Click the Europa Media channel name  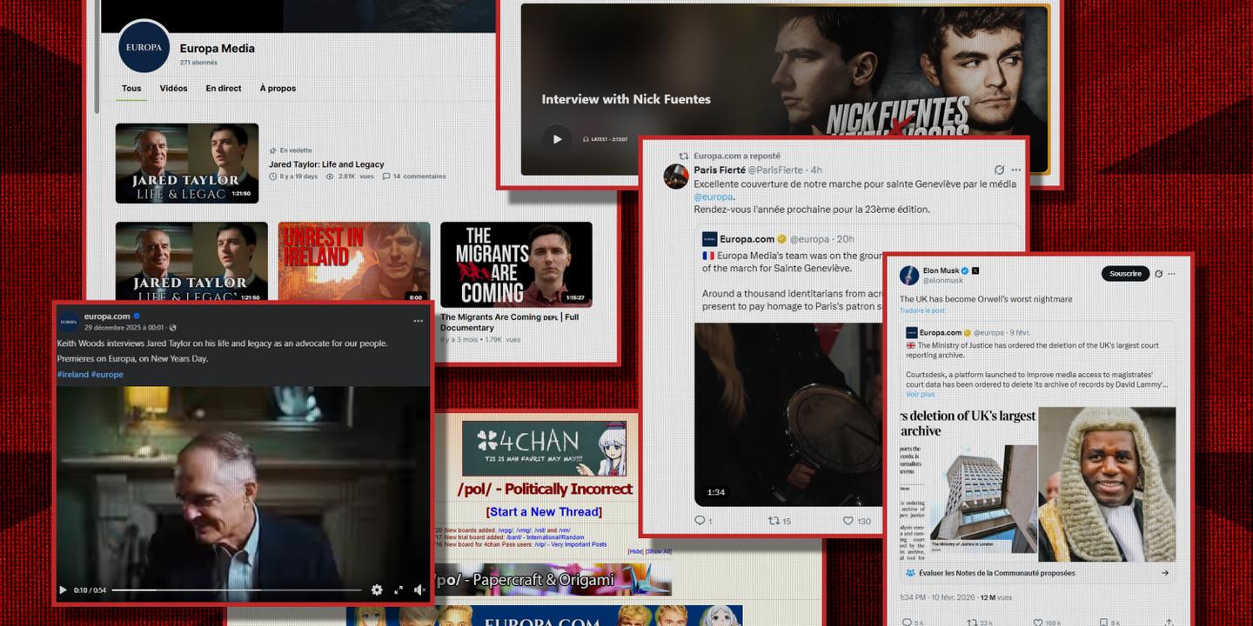pos(218,49)
